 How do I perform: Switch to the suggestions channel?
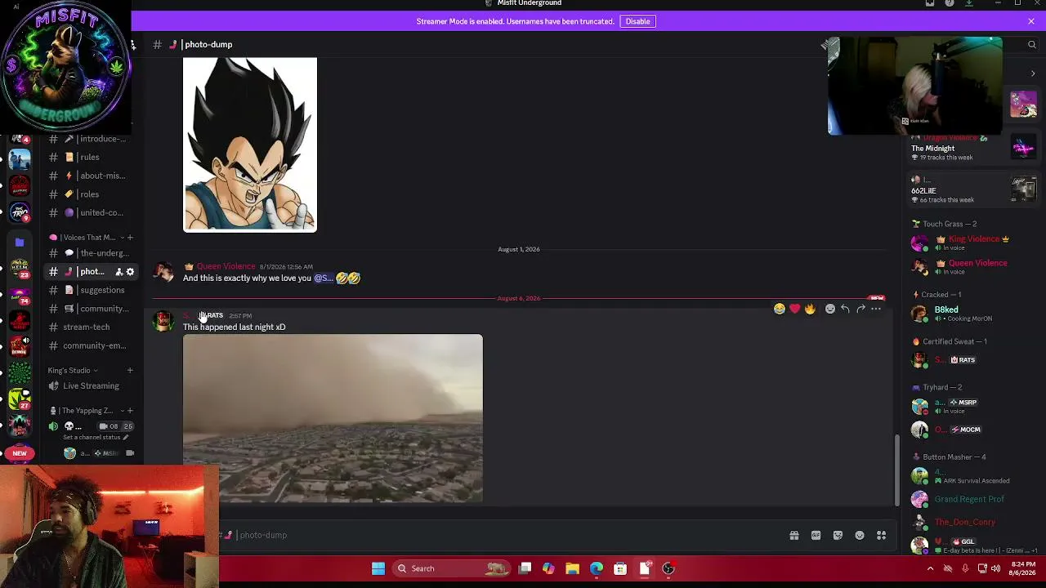[92, 290]
